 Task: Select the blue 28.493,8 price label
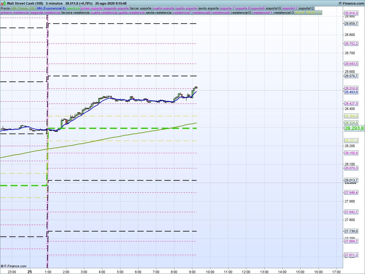click(x=351, y=92)
